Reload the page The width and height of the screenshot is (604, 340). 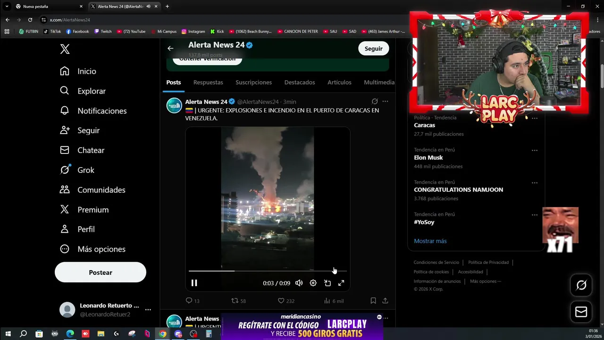(x=30, y=20)
